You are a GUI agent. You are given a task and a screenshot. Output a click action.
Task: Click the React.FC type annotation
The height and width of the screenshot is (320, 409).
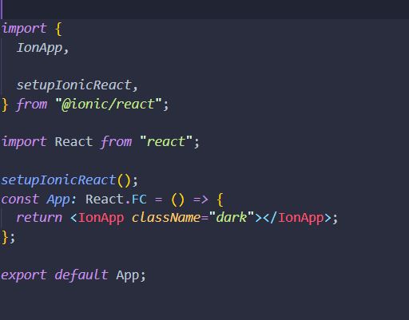tap(116, 200)
